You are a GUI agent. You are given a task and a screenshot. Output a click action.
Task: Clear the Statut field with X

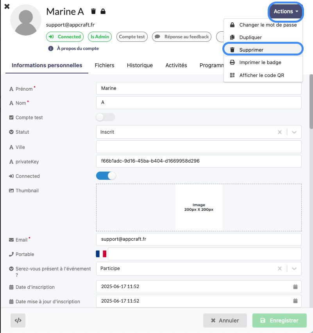tap(280, 132)
